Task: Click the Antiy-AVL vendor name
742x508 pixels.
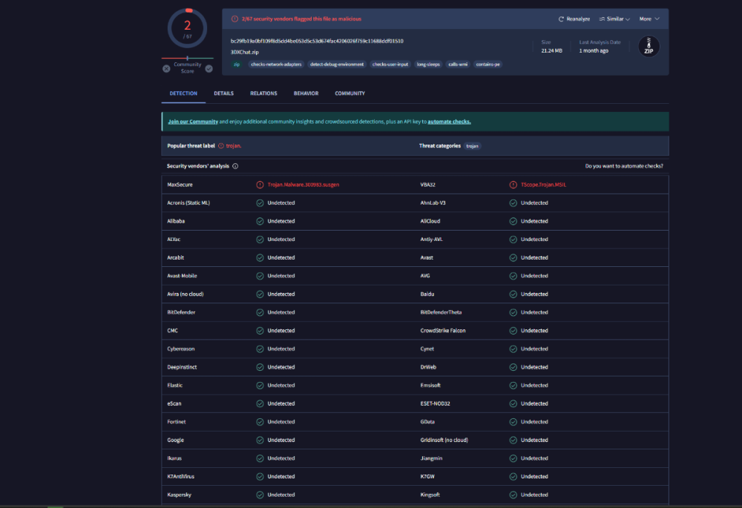Action: click(x=431, y=240)
